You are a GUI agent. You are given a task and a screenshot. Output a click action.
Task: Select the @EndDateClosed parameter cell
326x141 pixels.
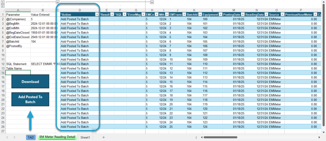click(x=18, y=37)
